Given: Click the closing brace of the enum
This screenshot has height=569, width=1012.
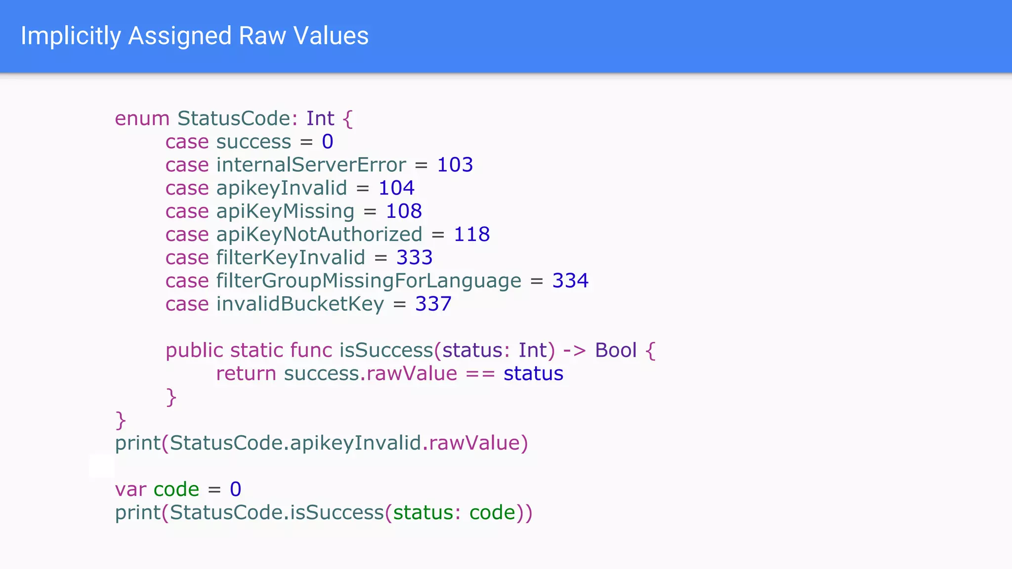Looking at the screenshot, I should (x=121, y=420).
